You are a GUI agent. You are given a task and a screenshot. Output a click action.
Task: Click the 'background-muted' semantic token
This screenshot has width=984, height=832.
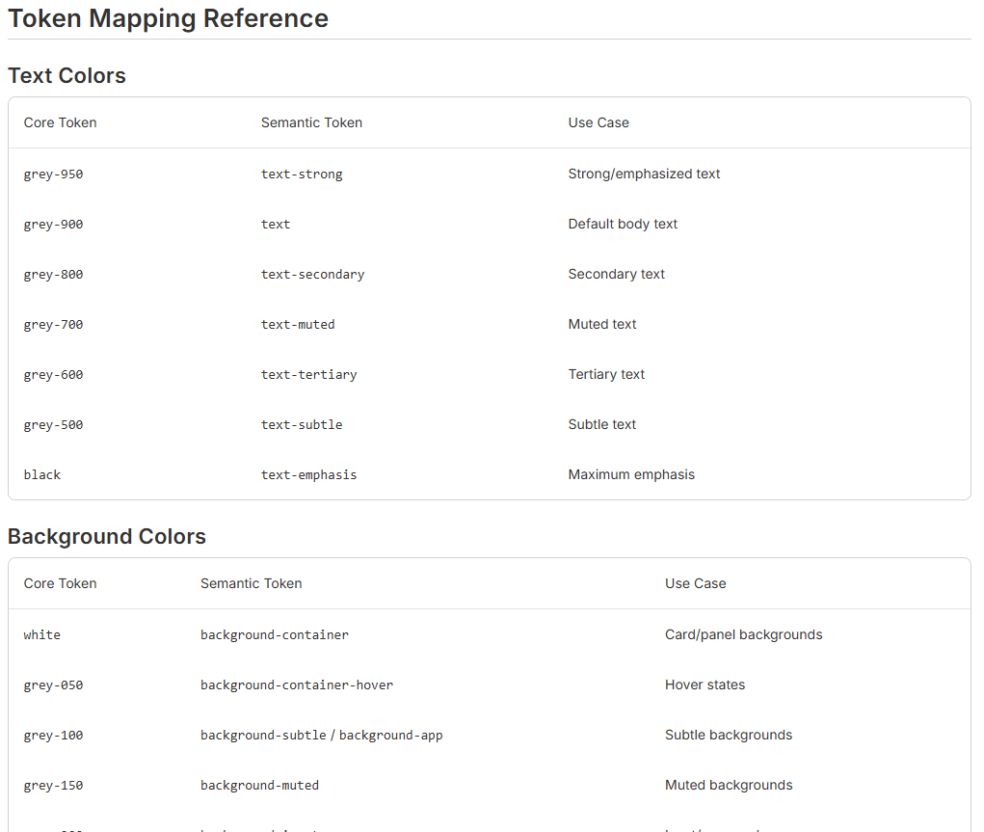point(260,786)
